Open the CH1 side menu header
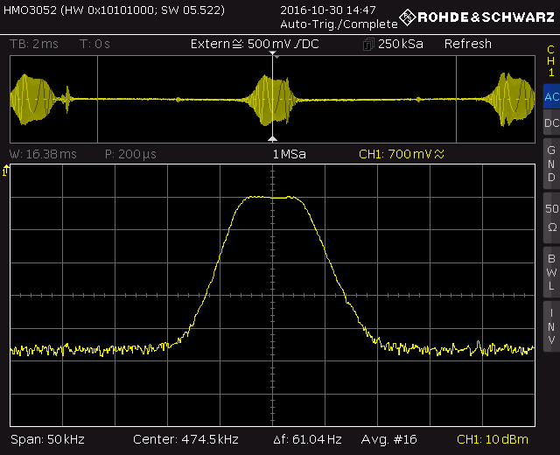This screenshot has width=560, height=455. pyautogui.click(x=550, y=61)
